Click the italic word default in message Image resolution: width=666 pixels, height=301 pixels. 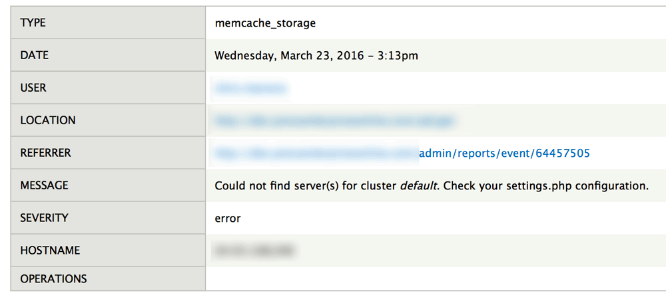coord(418,186)
